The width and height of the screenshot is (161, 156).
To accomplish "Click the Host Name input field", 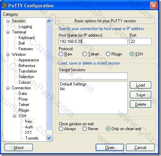I will pyautogui.click(x=93, y=42).
